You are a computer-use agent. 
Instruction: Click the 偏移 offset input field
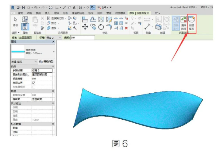[x=83, y=38]
